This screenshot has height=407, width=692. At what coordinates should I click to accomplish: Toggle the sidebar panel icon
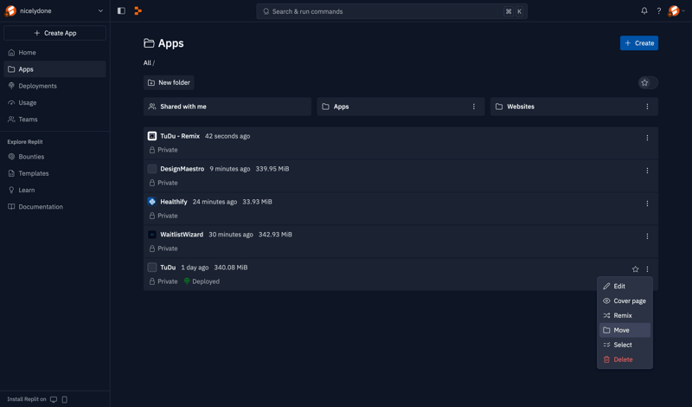tap(121, 10)
